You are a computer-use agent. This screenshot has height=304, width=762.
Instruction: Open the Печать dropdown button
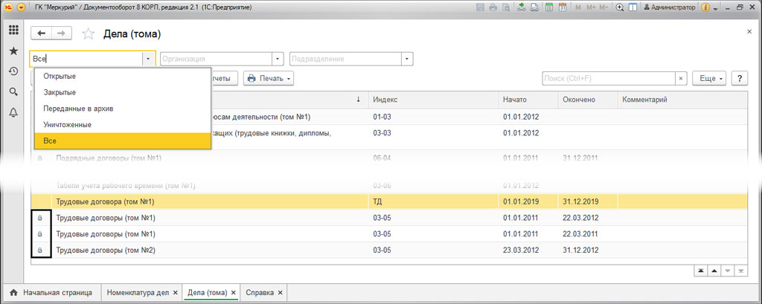tap(269, 78)
